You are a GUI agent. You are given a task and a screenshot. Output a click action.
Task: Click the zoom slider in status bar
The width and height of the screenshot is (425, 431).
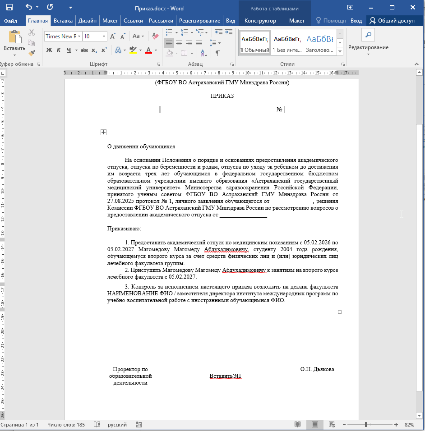coord(366,425)
